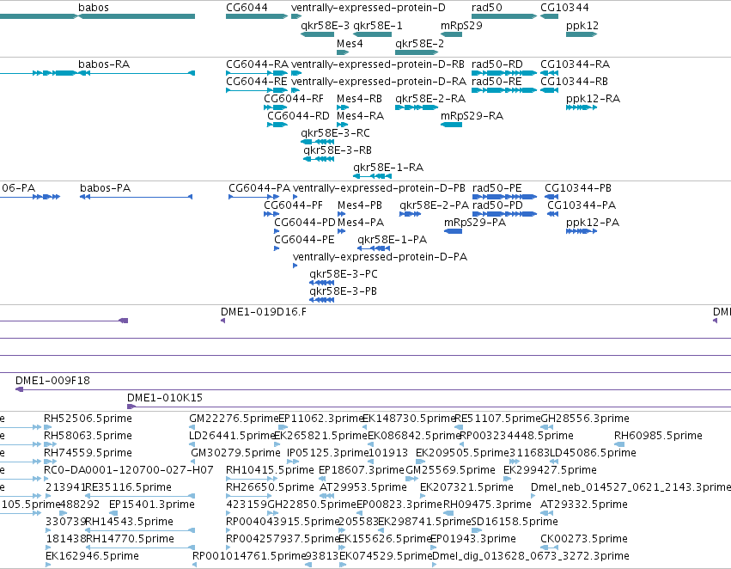Click the rad50-PE protein label
The height and width of the screenshot is (569, 731).
[497, 188]
